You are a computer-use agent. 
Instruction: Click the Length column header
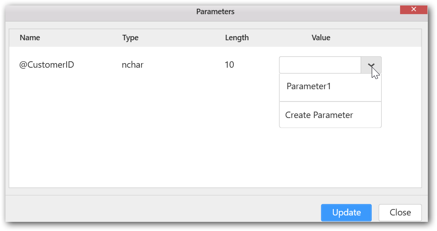pyautogui.click(x=237, y=38)
